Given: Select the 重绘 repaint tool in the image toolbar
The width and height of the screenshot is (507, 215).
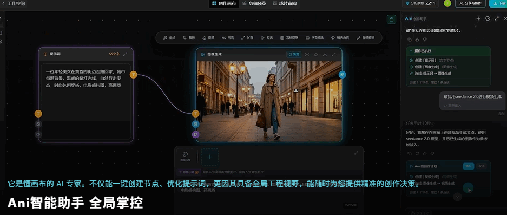Looking at the screenshot, I should click(169, 37).
